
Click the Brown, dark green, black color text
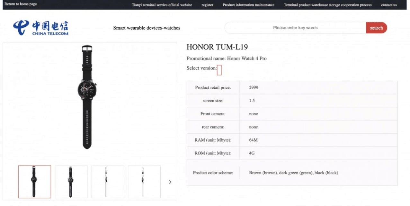point(294,173)
